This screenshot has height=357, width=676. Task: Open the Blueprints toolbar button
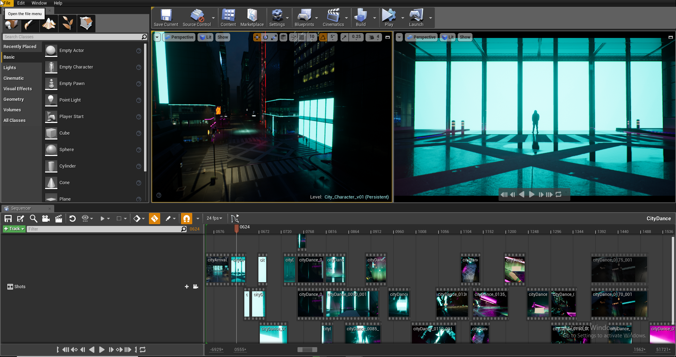(x=304, y=18)
